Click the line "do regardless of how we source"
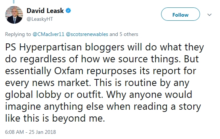This screenshot has height=139, width=220. 76,59
